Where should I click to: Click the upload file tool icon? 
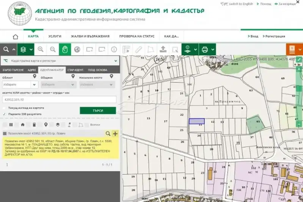163,49
